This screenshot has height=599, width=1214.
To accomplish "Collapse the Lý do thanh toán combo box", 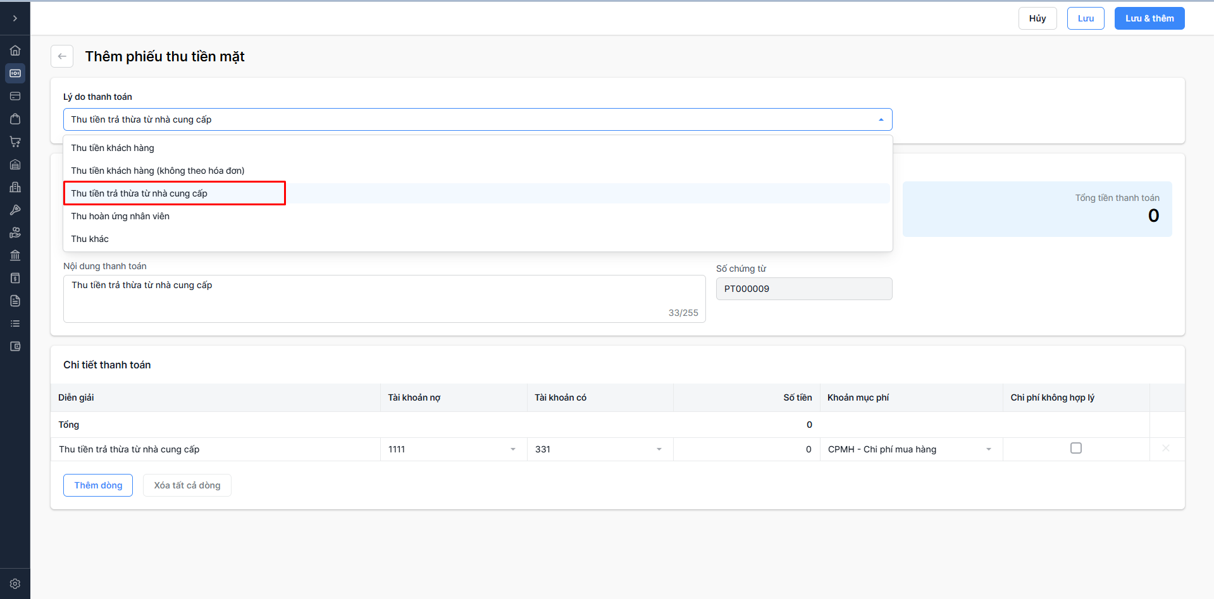I will [881, 119].
